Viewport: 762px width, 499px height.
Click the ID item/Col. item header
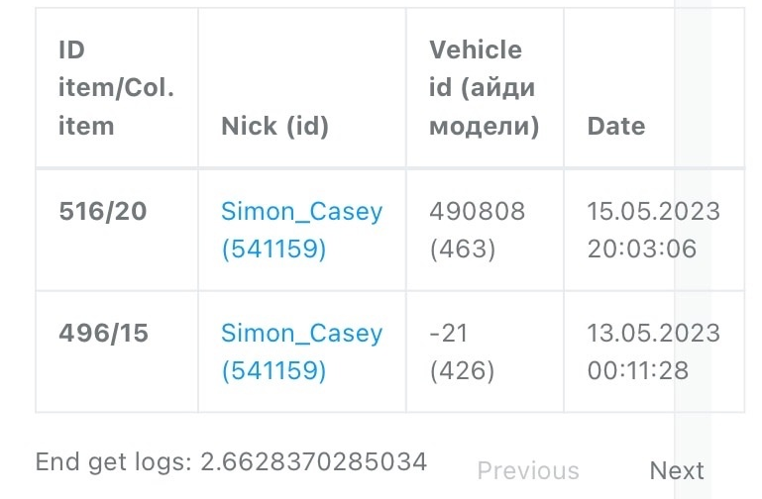[x=115, y=88]
